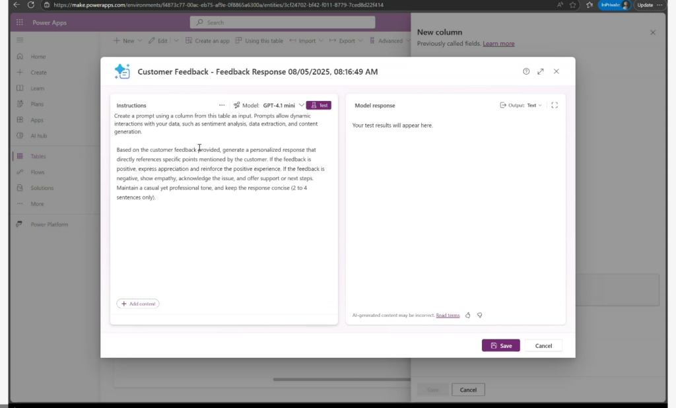
Task: Click Add content below the instructions
Action: (x=138, y=304)
